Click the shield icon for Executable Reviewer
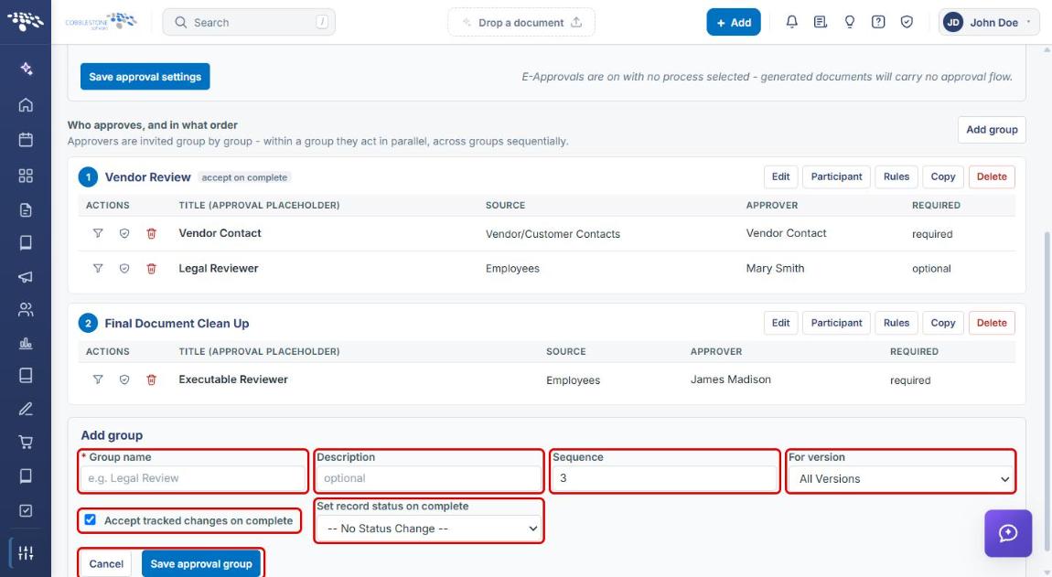 click(x=124, y=379)
